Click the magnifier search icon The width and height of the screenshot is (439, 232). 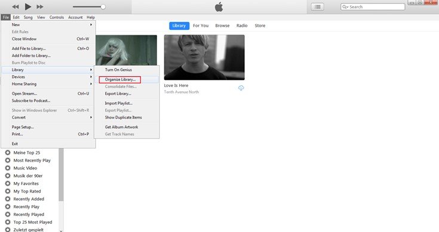[345, 7]
